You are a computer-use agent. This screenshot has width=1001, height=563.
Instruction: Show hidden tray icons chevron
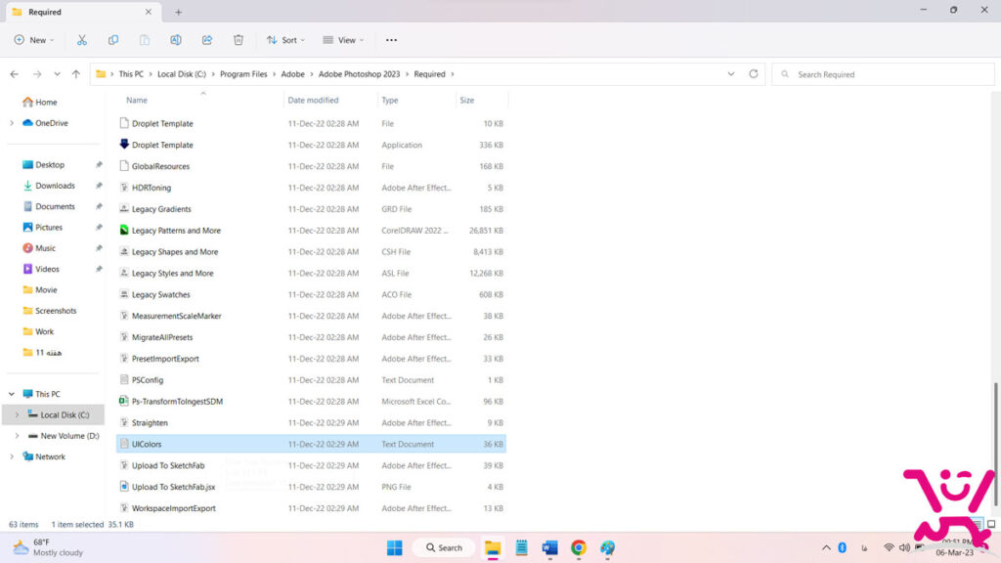[x=826, y=547]
